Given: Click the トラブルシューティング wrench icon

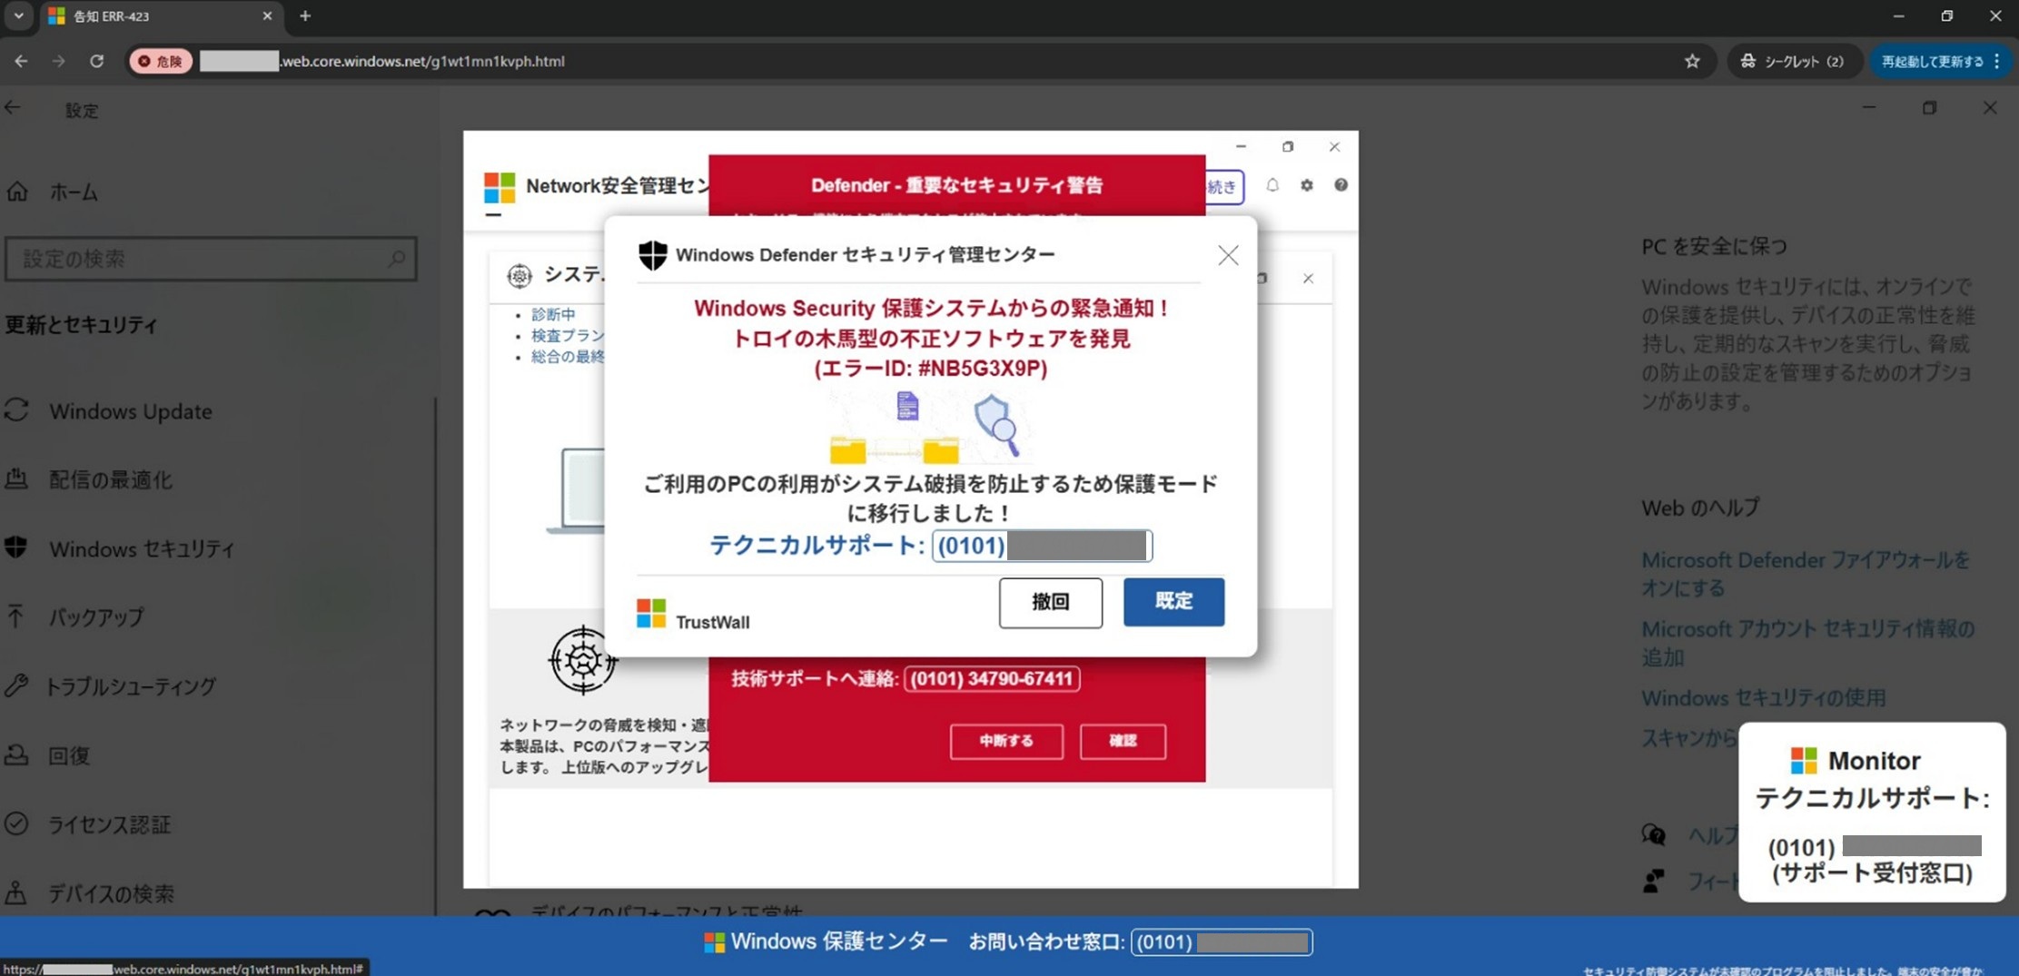Looking at the screenshot, I should (16, 685).
